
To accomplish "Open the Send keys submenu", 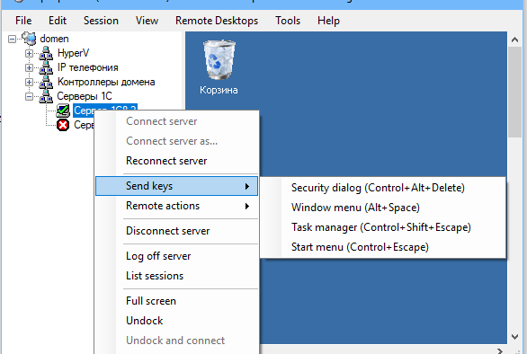I will click(177, 186).
